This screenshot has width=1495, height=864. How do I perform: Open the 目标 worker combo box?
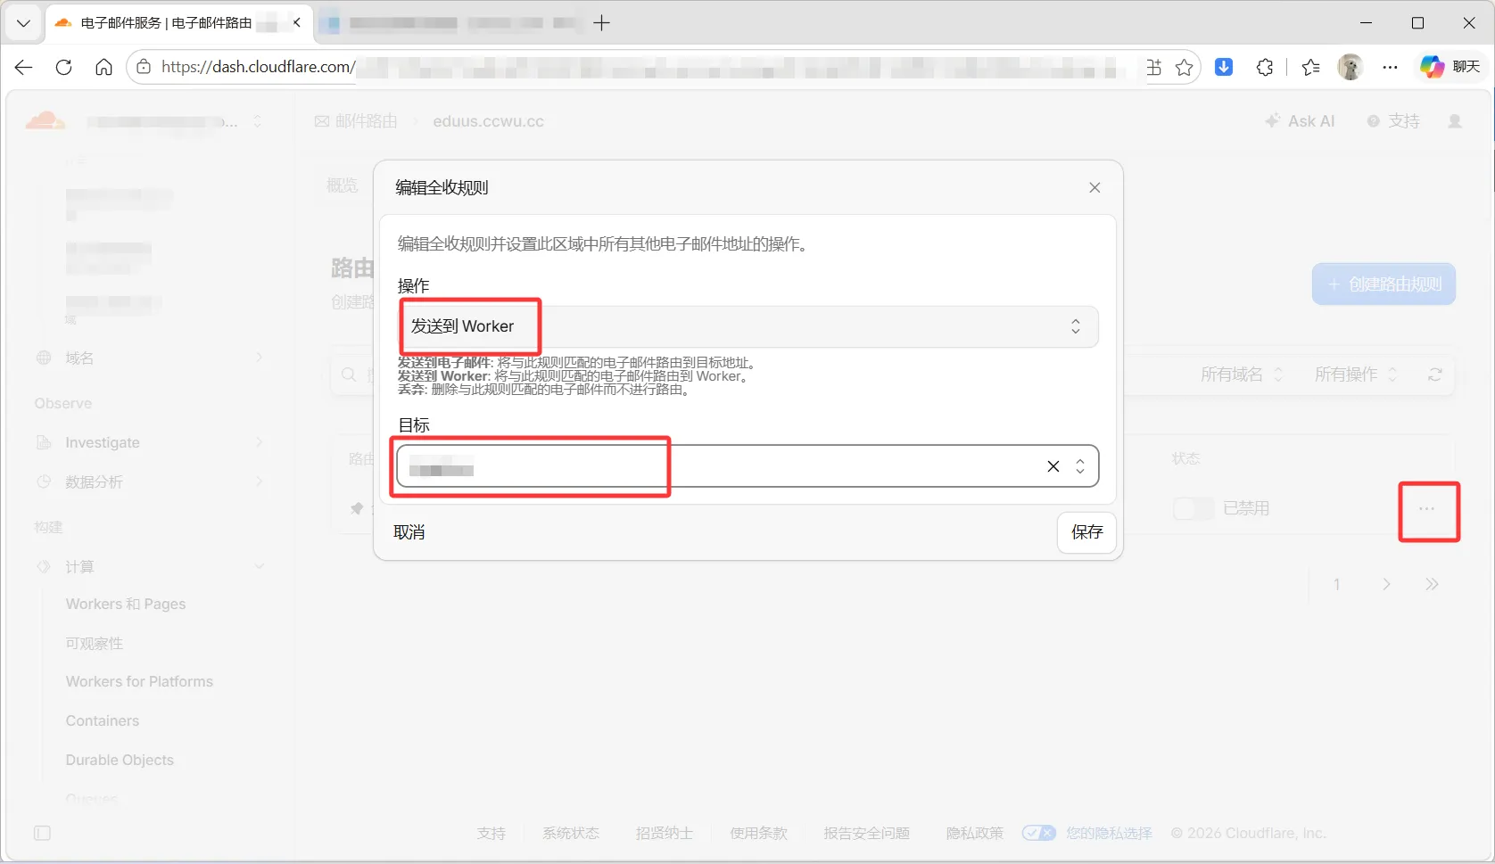(747, 466)
